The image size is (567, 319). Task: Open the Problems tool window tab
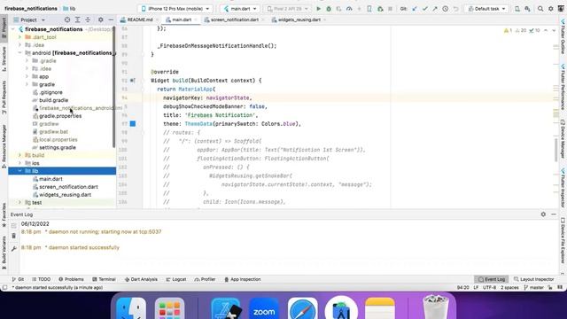click(x=71, y=279)
